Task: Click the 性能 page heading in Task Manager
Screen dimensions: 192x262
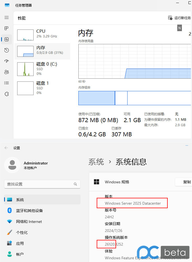Action: click(x=22, y=18)
